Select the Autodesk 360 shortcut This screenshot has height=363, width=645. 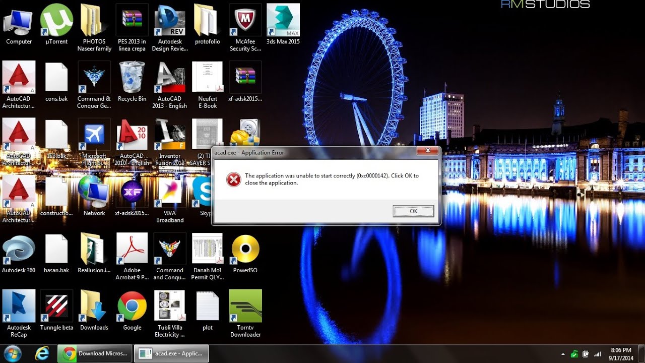pyautogui.click(x=19, y=253)
